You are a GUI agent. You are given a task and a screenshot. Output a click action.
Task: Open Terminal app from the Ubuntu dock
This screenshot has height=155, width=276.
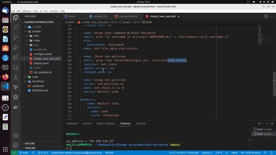tap(5, 67)
